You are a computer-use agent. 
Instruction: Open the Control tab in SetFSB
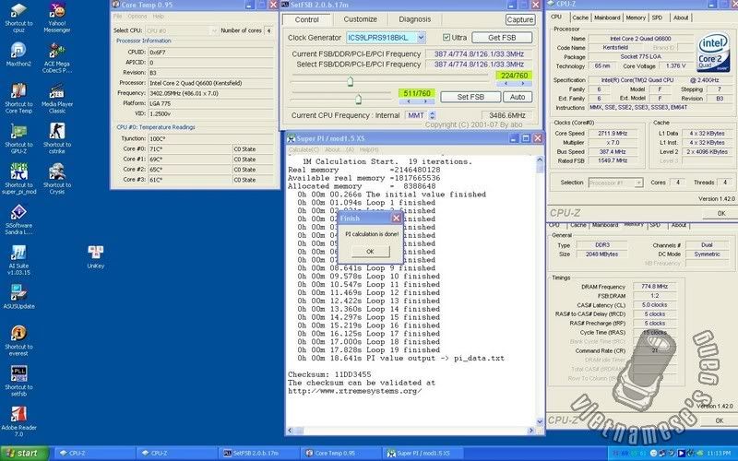pyautogui.click(x=306, y=19)
